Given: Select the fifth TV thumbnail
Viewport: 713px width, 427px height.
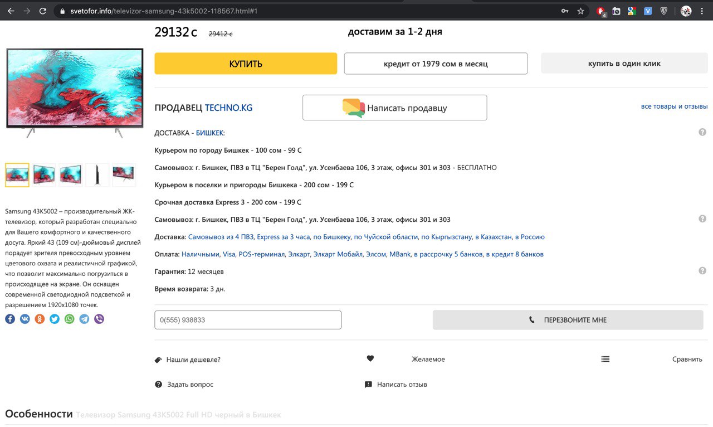Looking at the screenshot, I should pyautogui.click(x=124, y=175).
